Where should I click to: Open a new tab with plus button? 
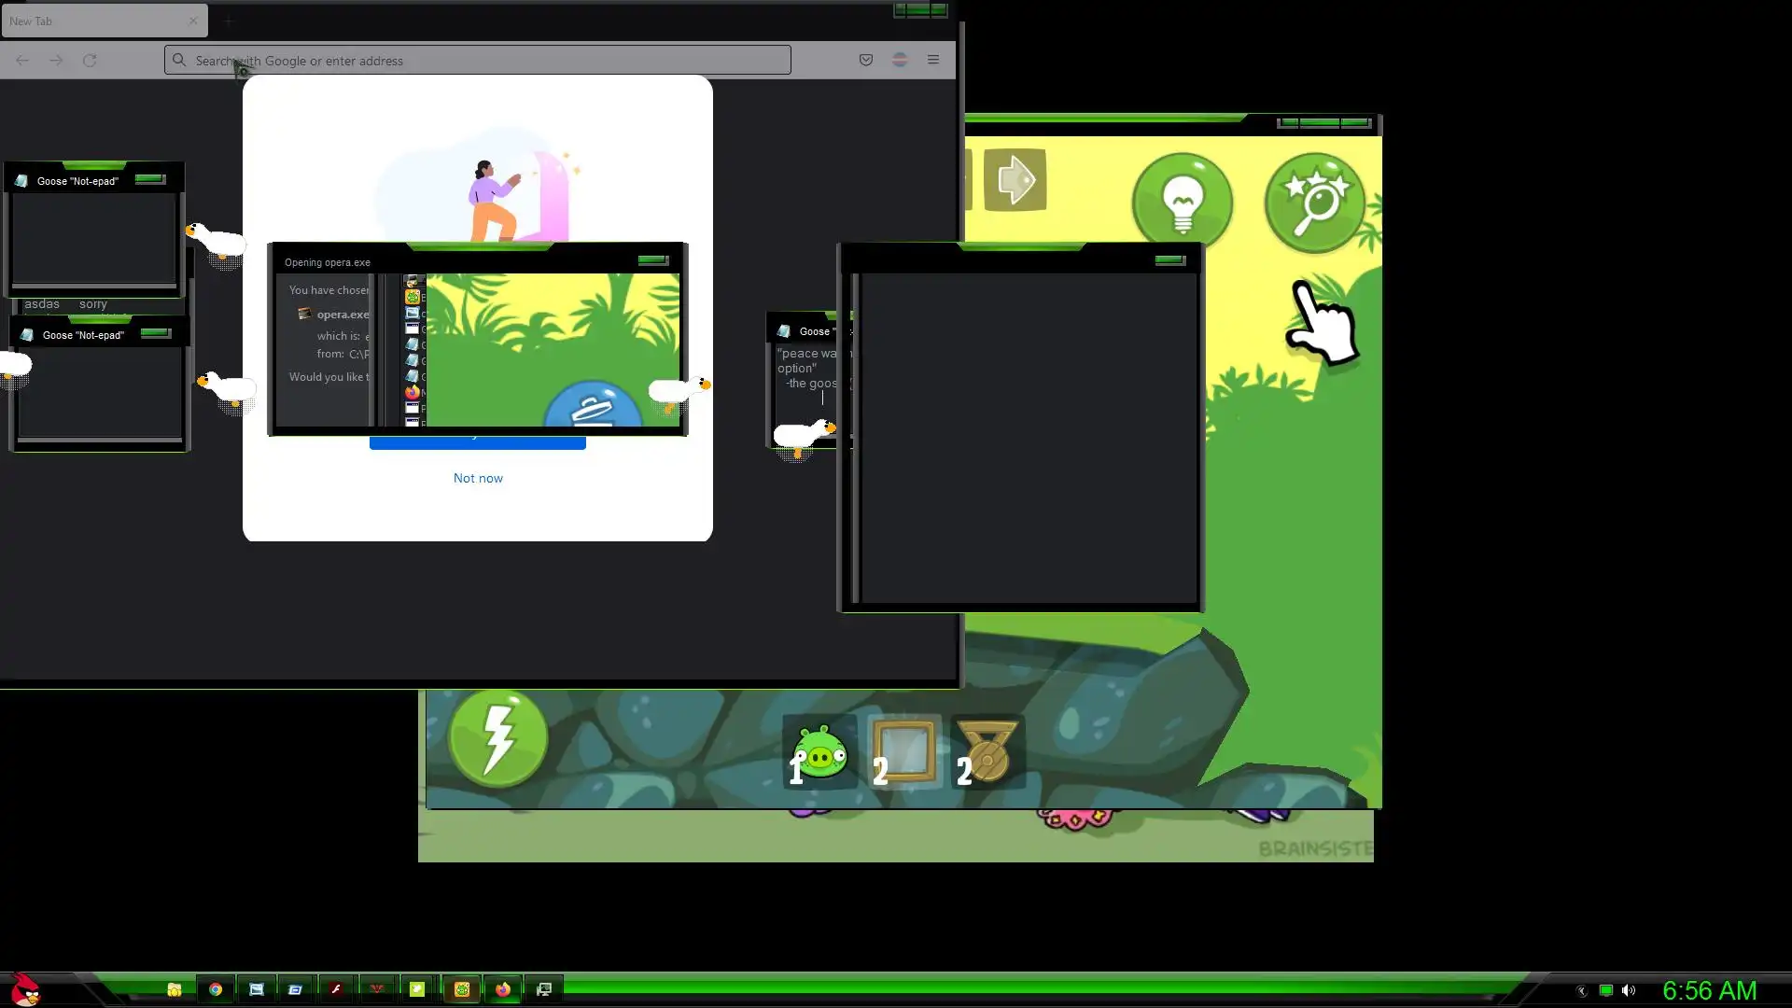[x=228, y=21]
